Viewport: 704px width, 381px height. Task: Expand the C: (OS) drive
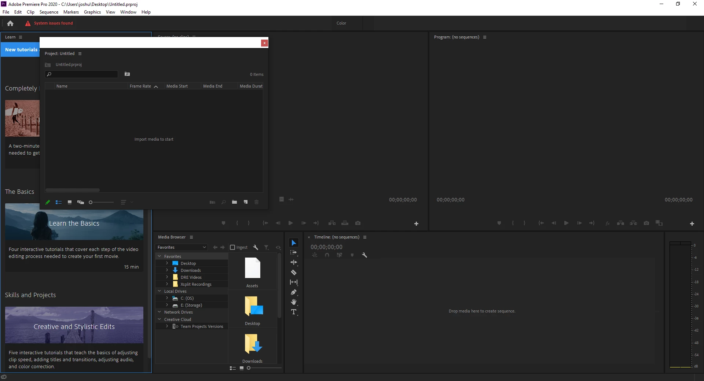[167, 298]
